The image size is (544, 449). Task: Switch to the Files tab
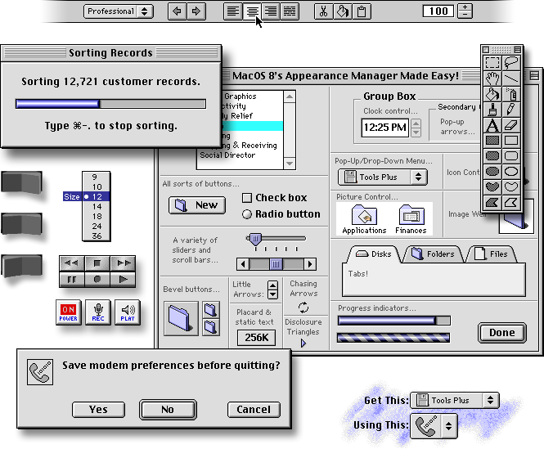tap(492, 254)
